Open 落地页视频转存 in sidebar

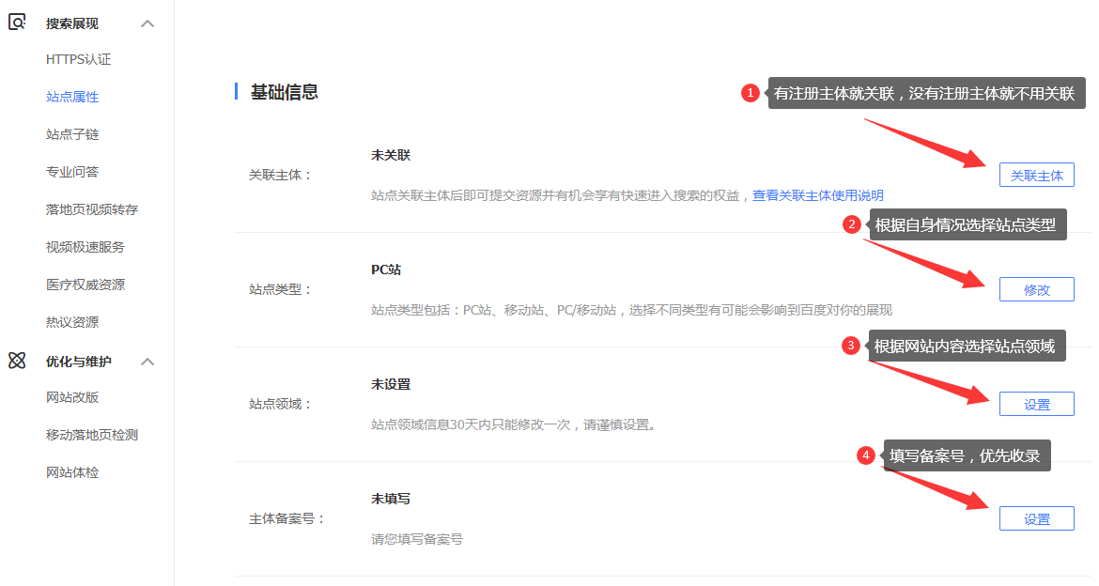[x=92, y=209]
